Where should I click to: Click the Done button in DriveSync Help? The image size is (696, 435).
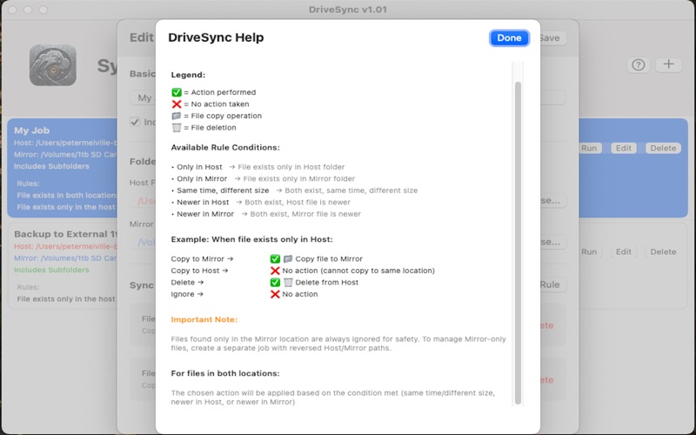click(x=509, y=37)
